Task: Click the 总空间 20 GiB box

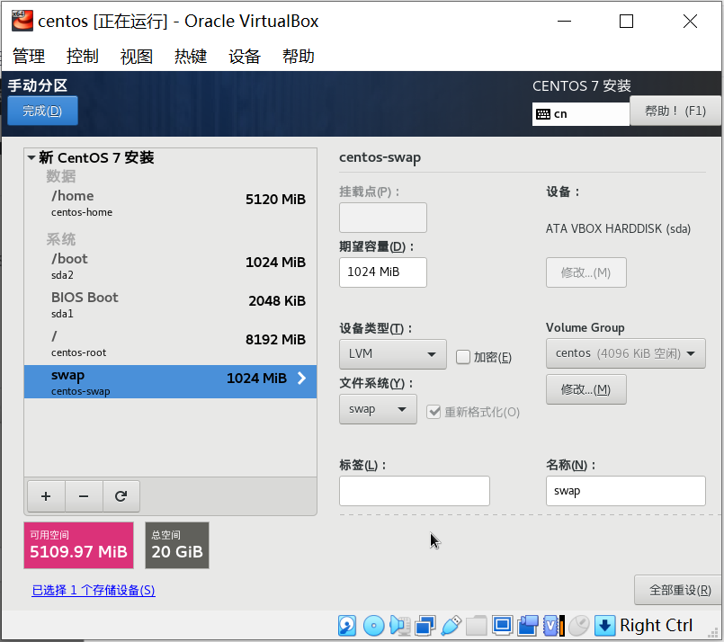Action: point(177,545)
